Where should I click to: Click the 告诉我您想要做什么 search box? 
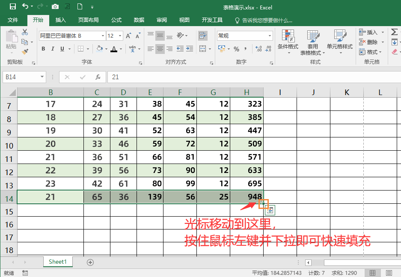[264, 20]
